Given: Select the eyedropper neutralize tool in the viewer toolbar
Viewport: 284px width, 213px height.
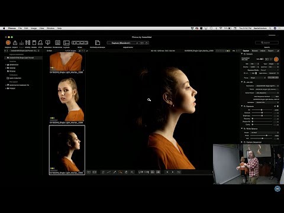Looking at the screenshot, I should tap(115, 172).
